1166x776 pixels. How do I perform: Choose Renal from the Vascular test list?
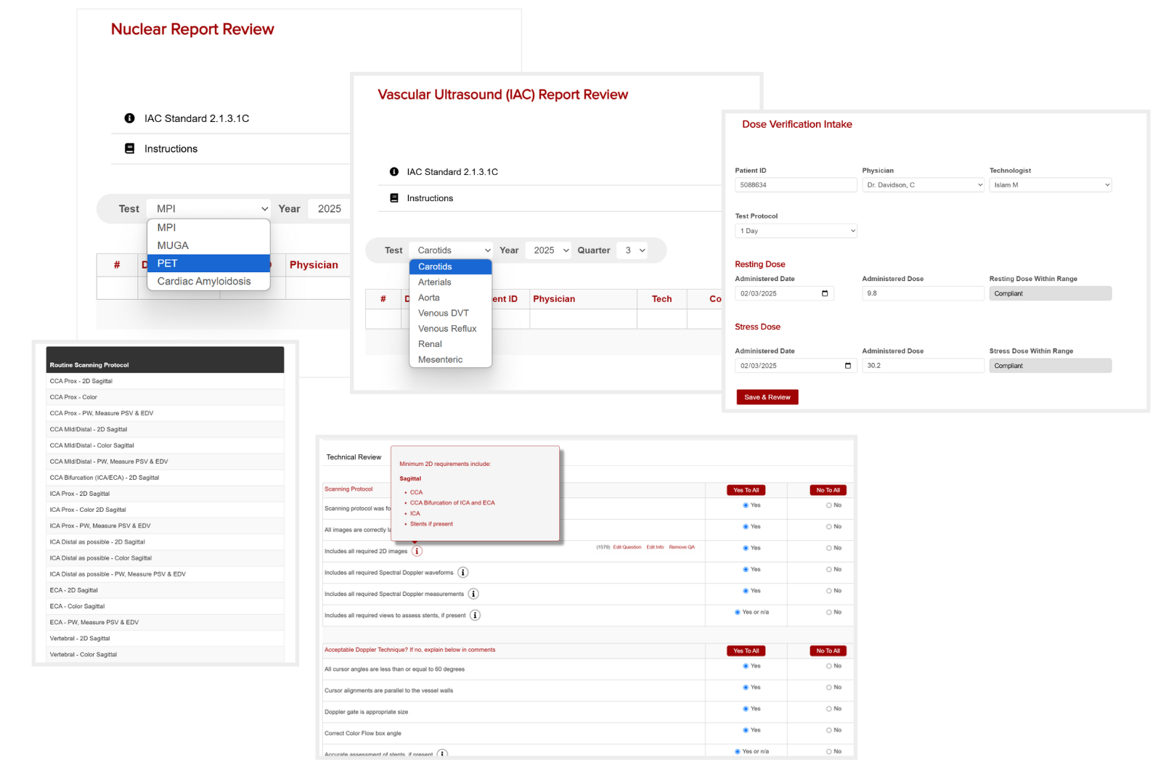(451, 344)
